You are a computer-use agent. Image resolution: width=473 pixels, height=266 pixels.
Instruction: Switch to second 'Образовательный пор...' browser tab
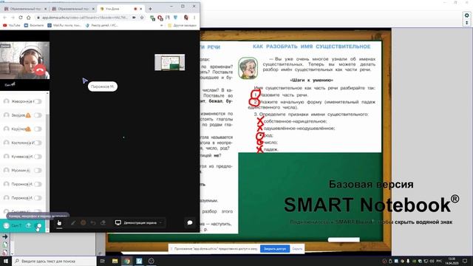(73, 9)
